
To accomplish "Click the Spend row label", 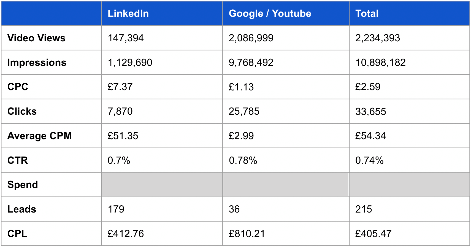I will [x=23, y=185].
